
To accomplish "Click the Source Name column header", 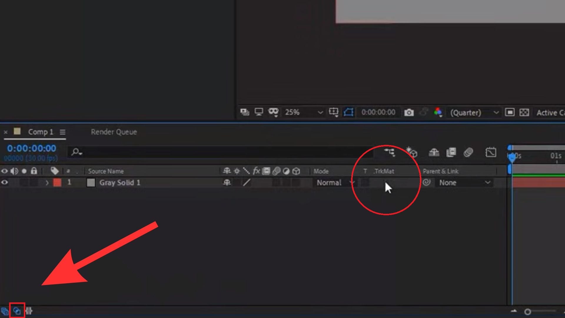I will point(106,171).
